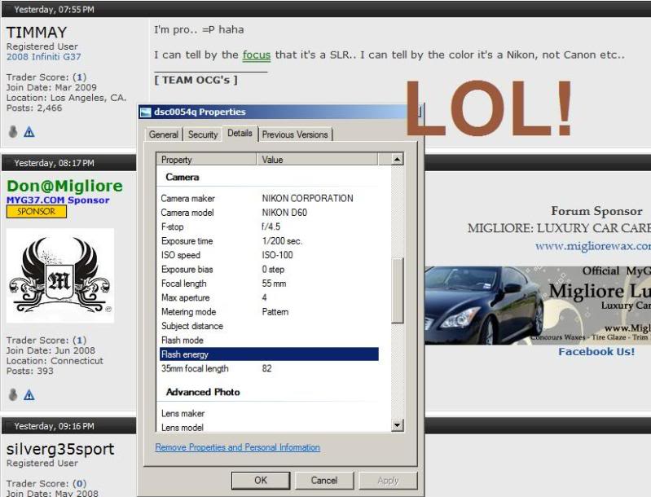Screen dimensions: 651x497
Task: Select the Flash mode row
Action: [269, 340]
